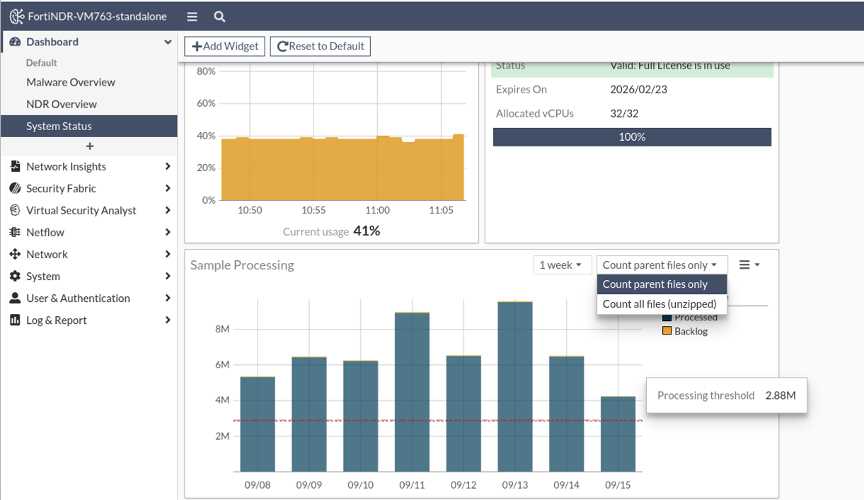Click the Add Widget button
864x500 pixels.
225,46
